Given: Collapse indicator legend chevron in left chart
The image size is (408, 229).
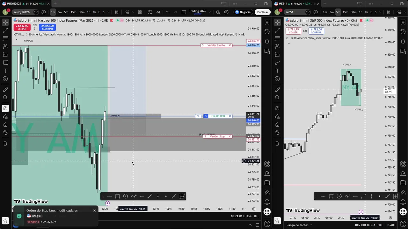Looking at the screenshot, I should [x=17, y=40].
